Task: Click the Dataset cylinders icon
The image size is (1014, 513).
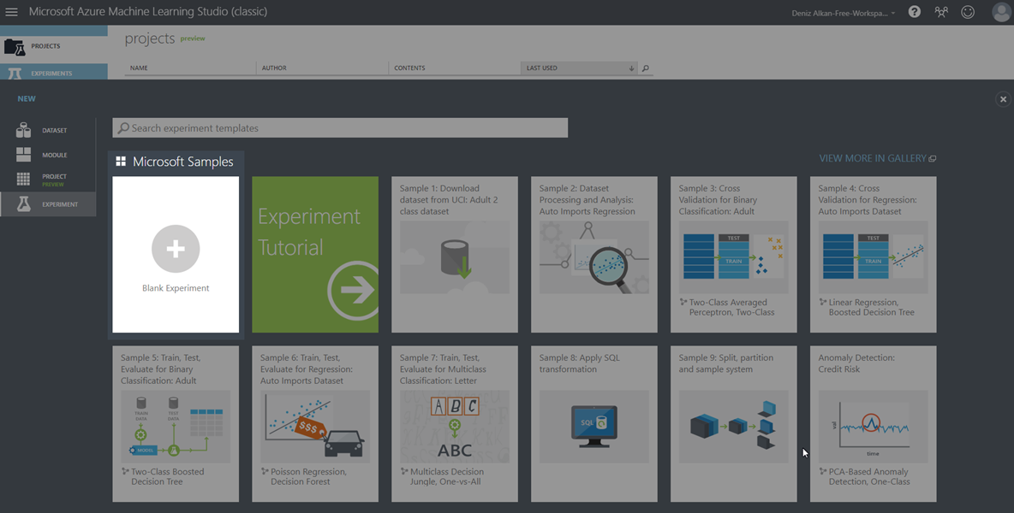Action: [x=23, y=130]
